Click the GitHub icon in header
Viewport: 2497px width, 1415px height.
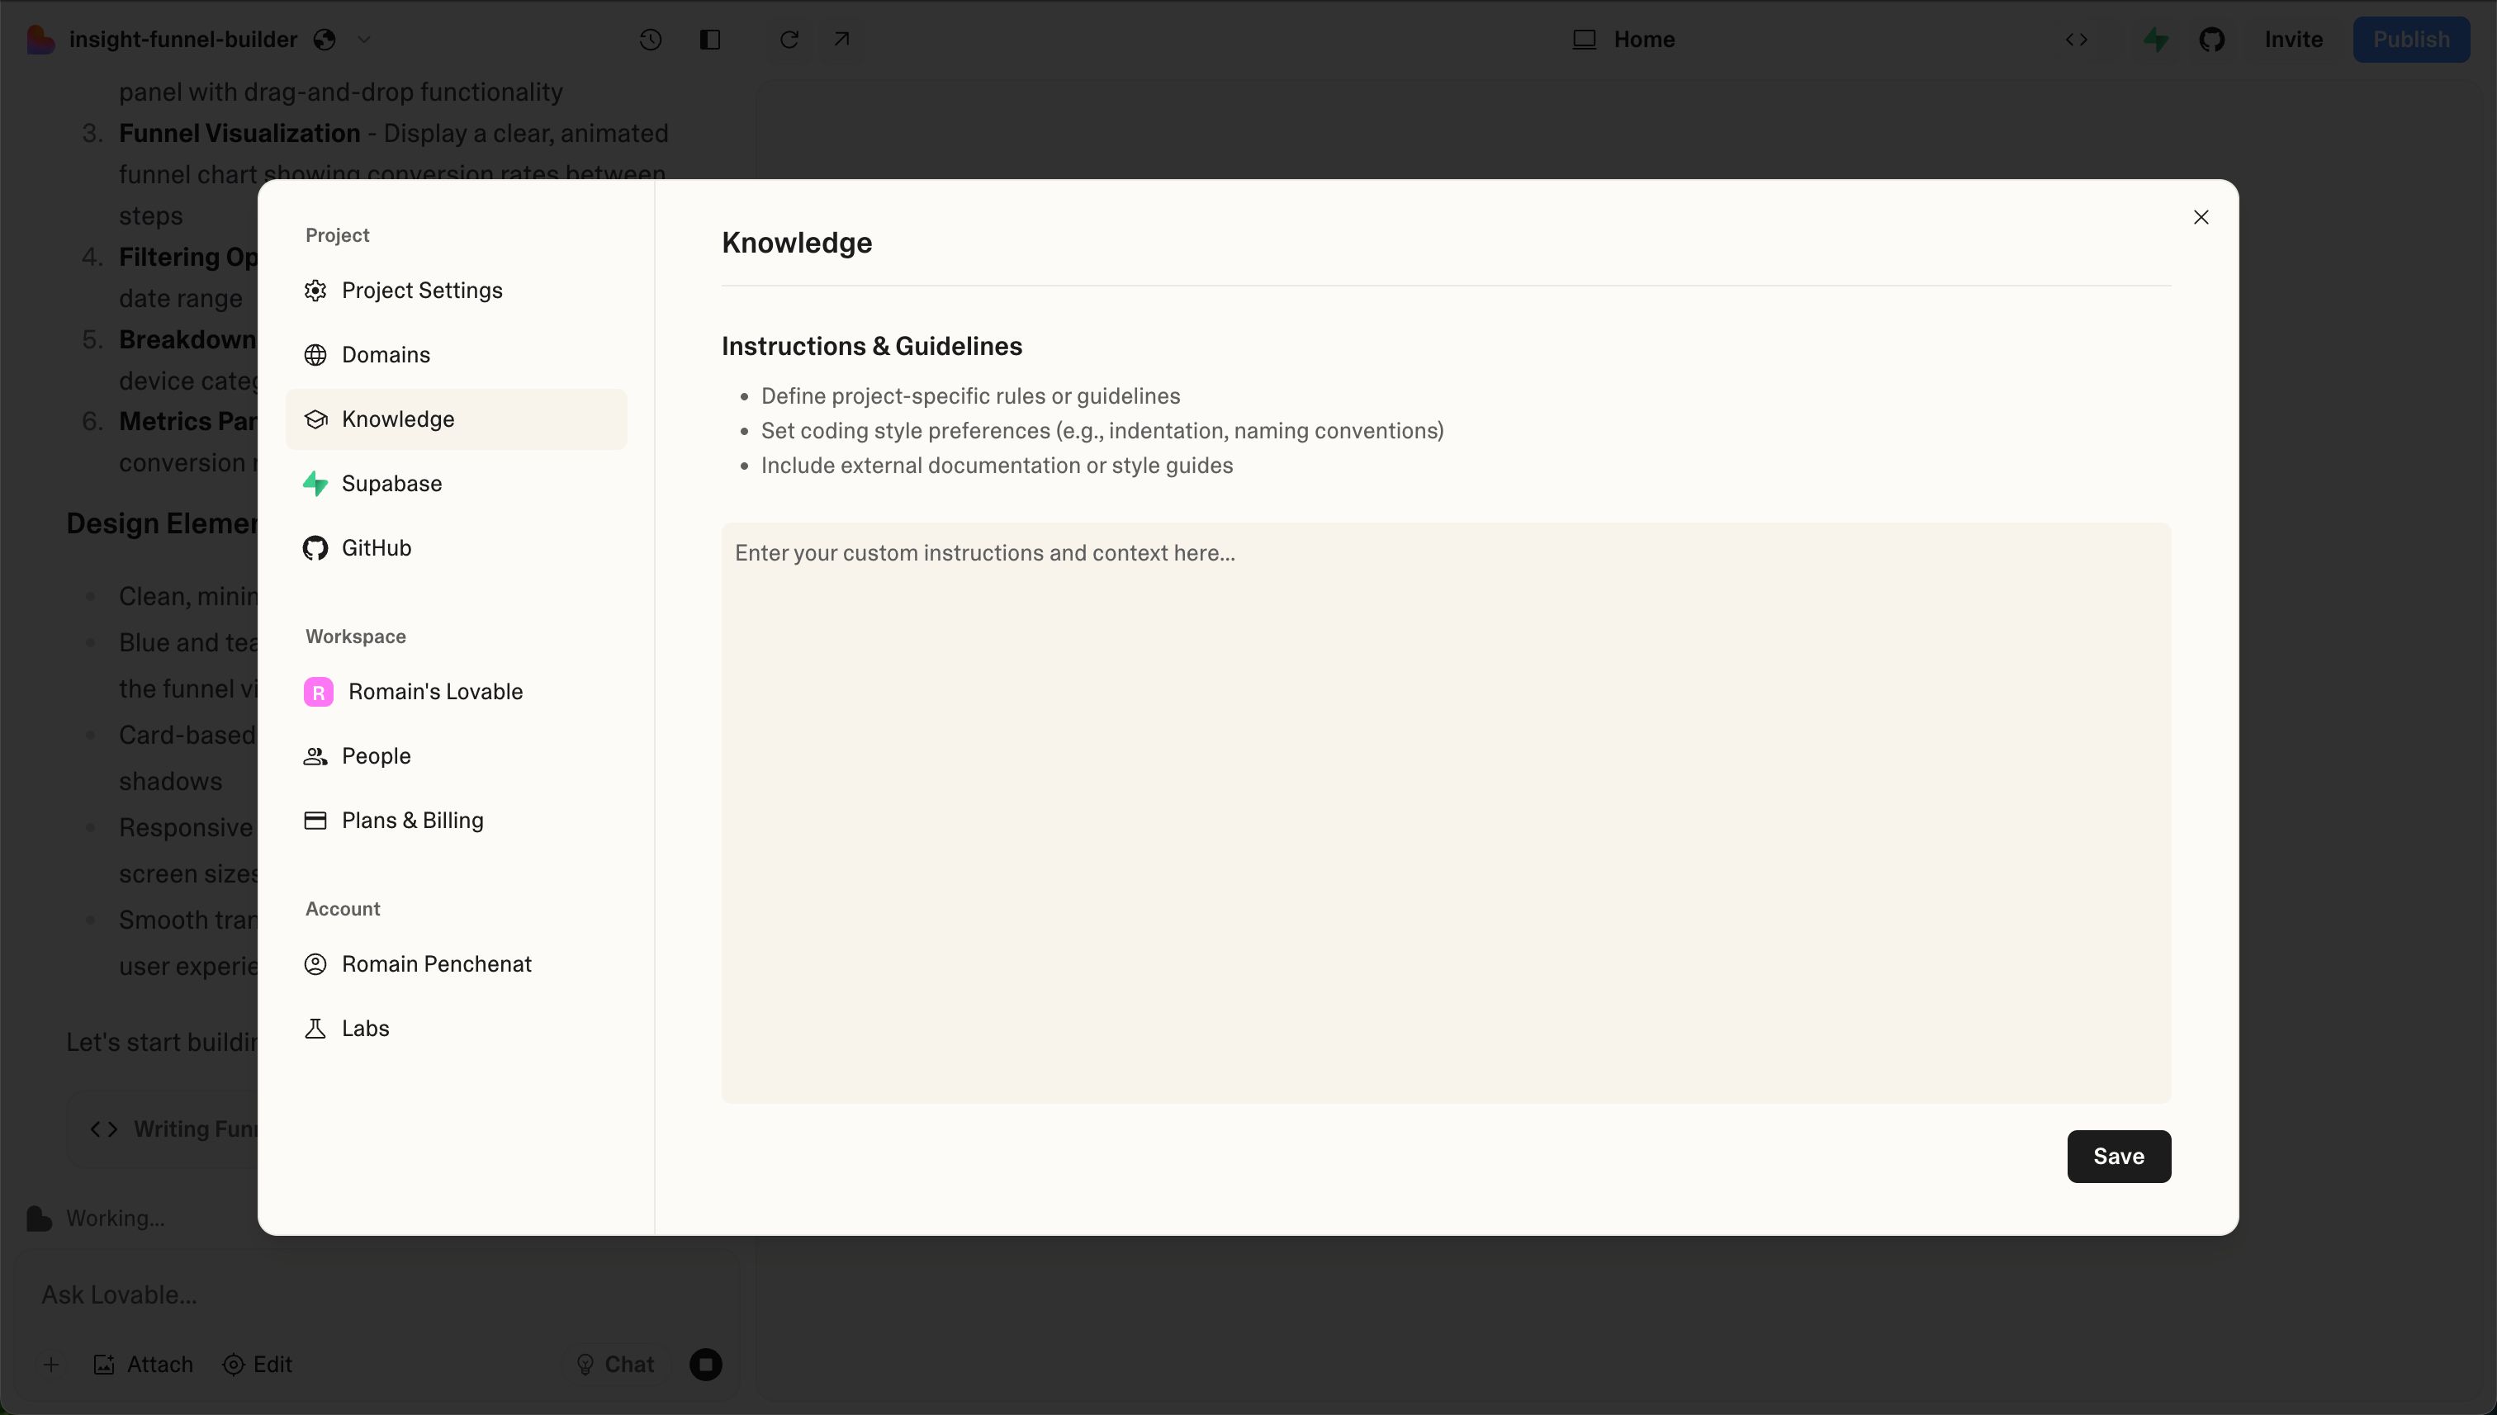(2212, 40)
